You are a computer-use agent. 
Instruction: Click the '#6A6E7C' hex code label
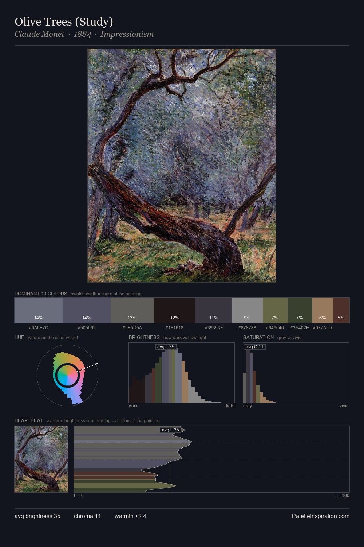click(39, 328)
